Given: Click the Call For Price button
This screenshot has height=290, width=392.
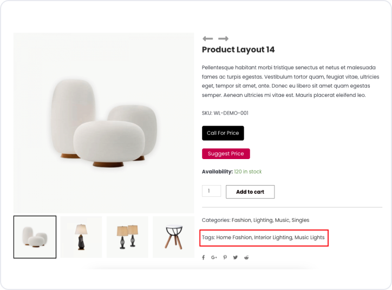Looking at the screenshot, I should [223, 133].
